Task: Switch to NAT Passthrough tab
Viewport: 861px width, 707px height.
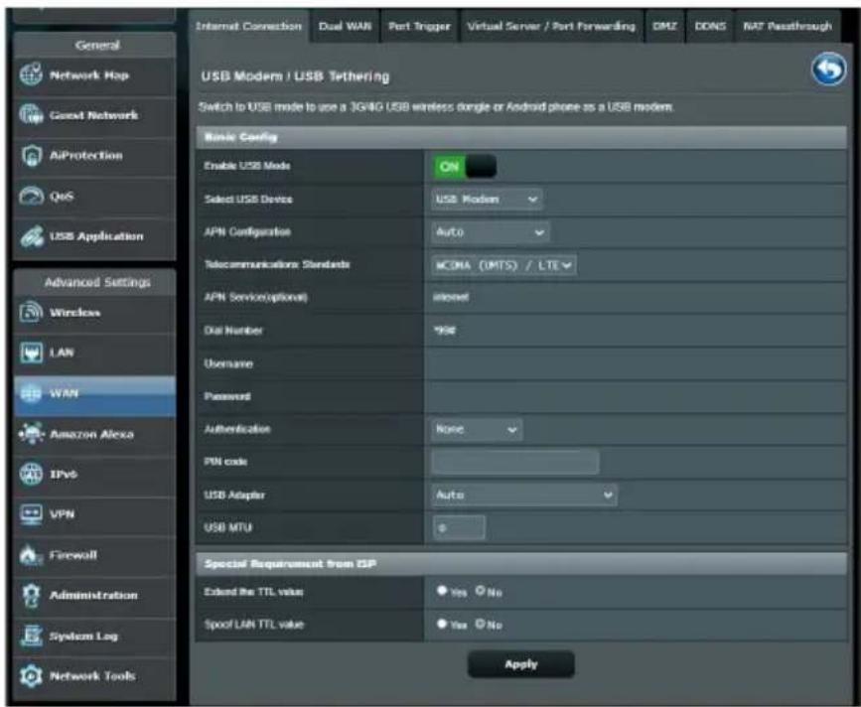Action: [787, 26]
